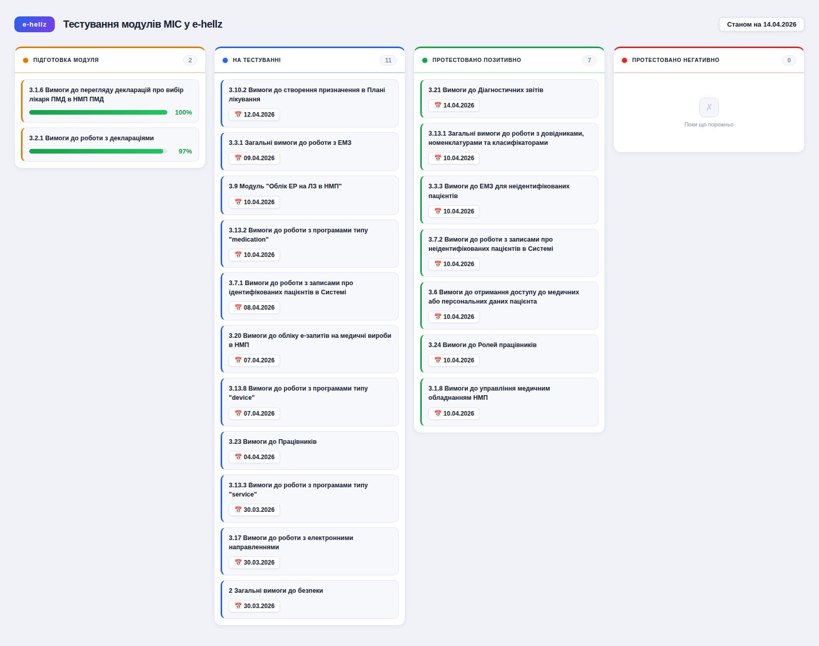Screen dimensions: 819x646
Task: Click the count badge 11 in На тестуванні
Action: pos(388,60)
